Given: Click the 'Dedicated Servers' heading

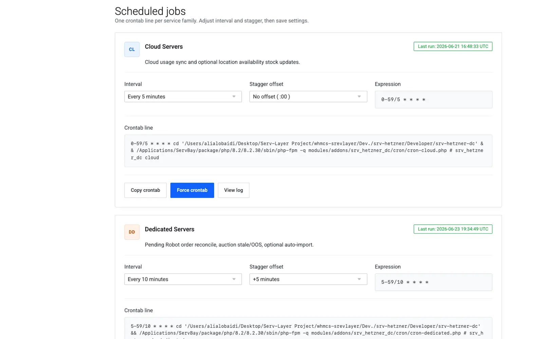Looking at the screenshot, I should coord(170,230).
